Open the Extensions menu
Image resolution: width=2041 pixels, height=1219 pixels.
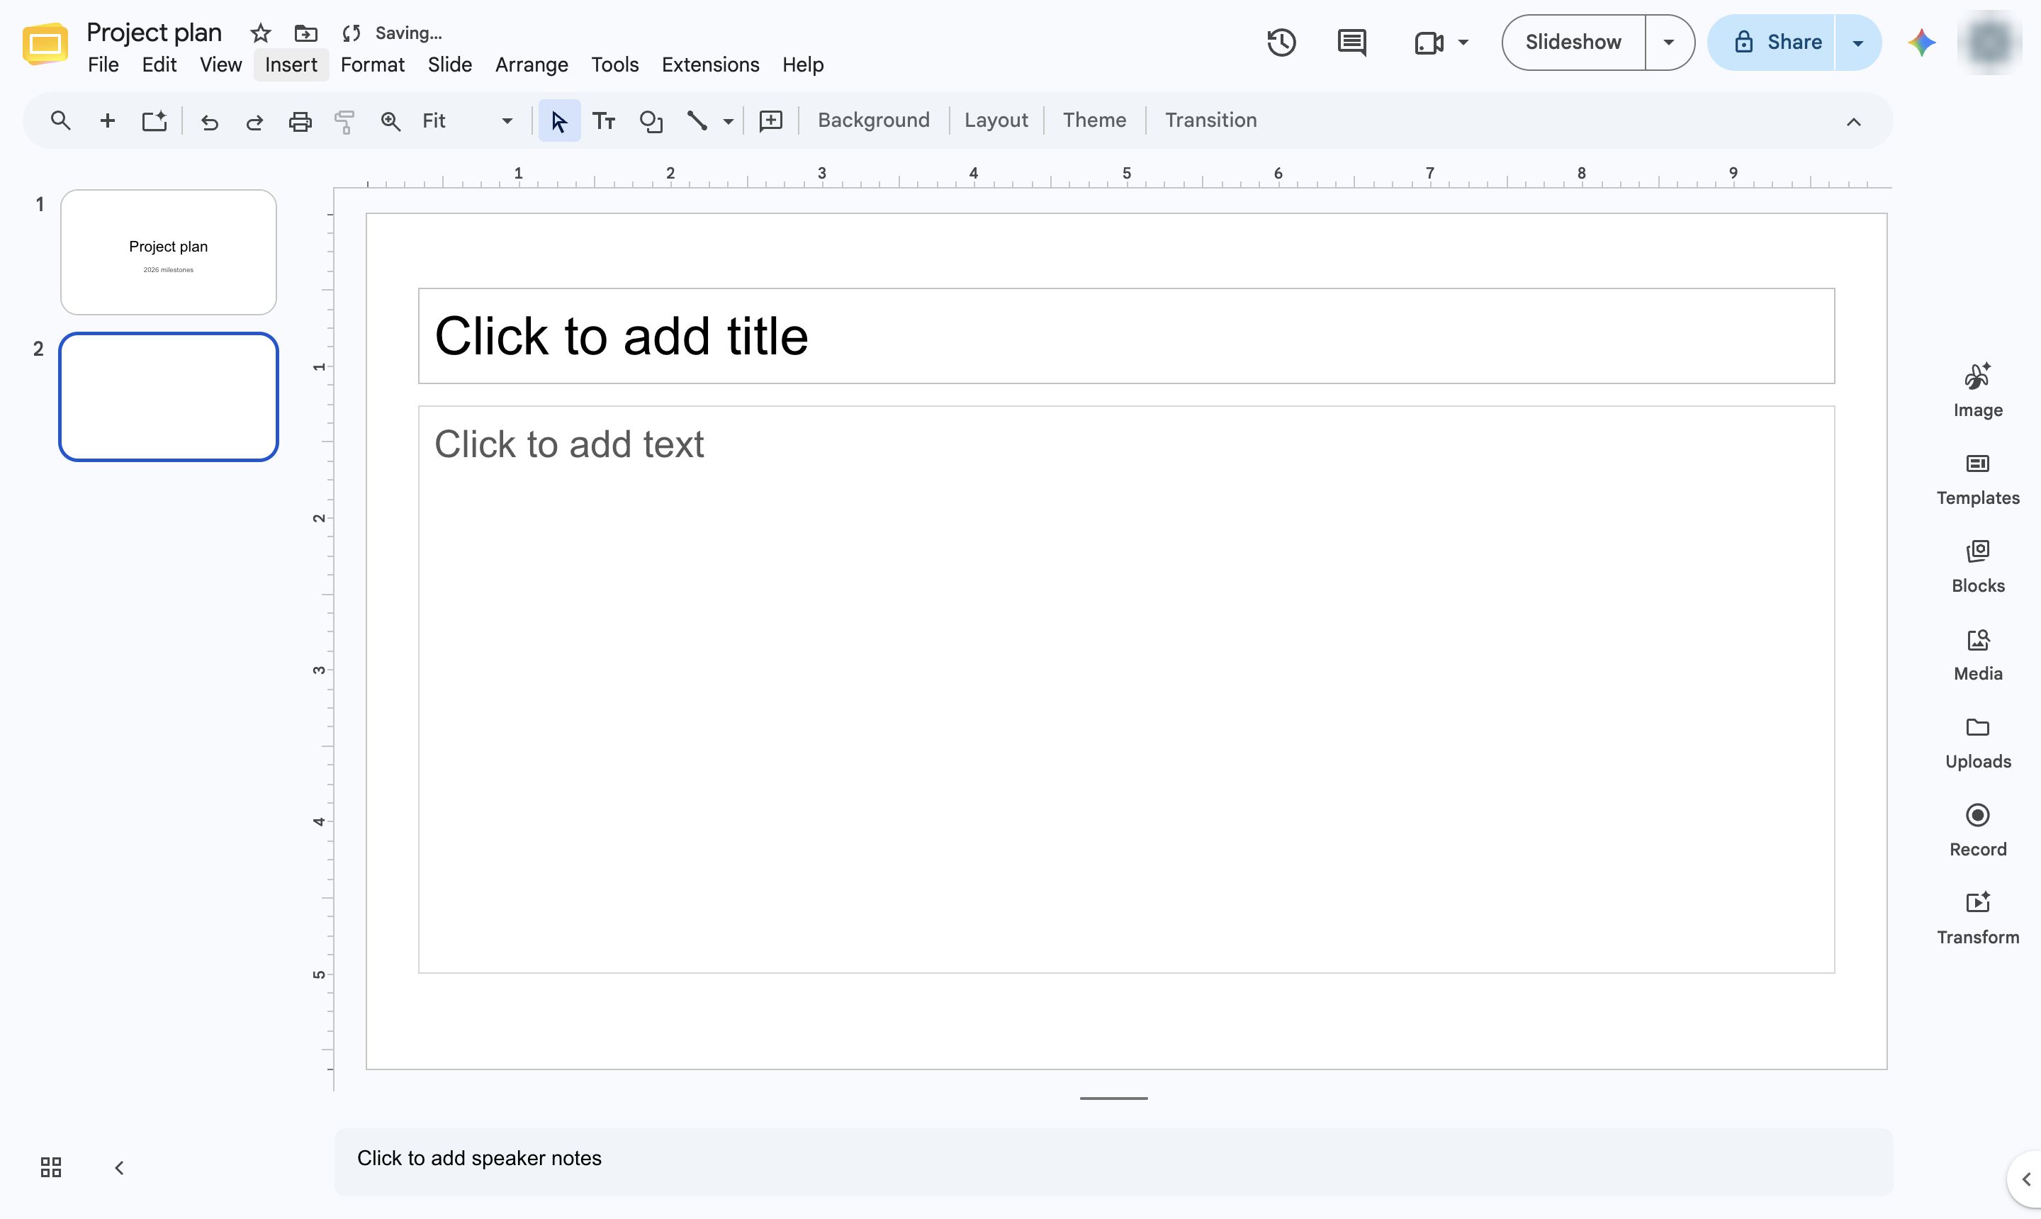pyautogui.click(x=710, y=64)
